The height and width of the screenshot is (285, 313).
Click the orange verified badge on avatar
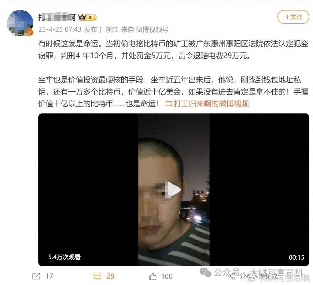[x=30, y=32]
